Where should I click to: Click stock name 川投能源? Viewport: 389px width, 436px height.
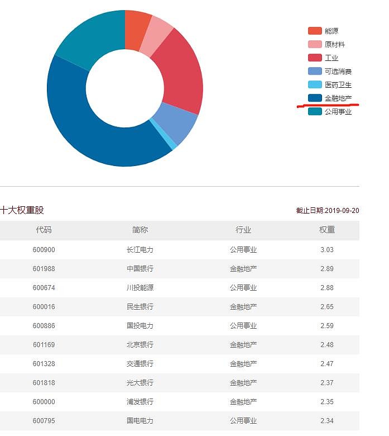140,287
